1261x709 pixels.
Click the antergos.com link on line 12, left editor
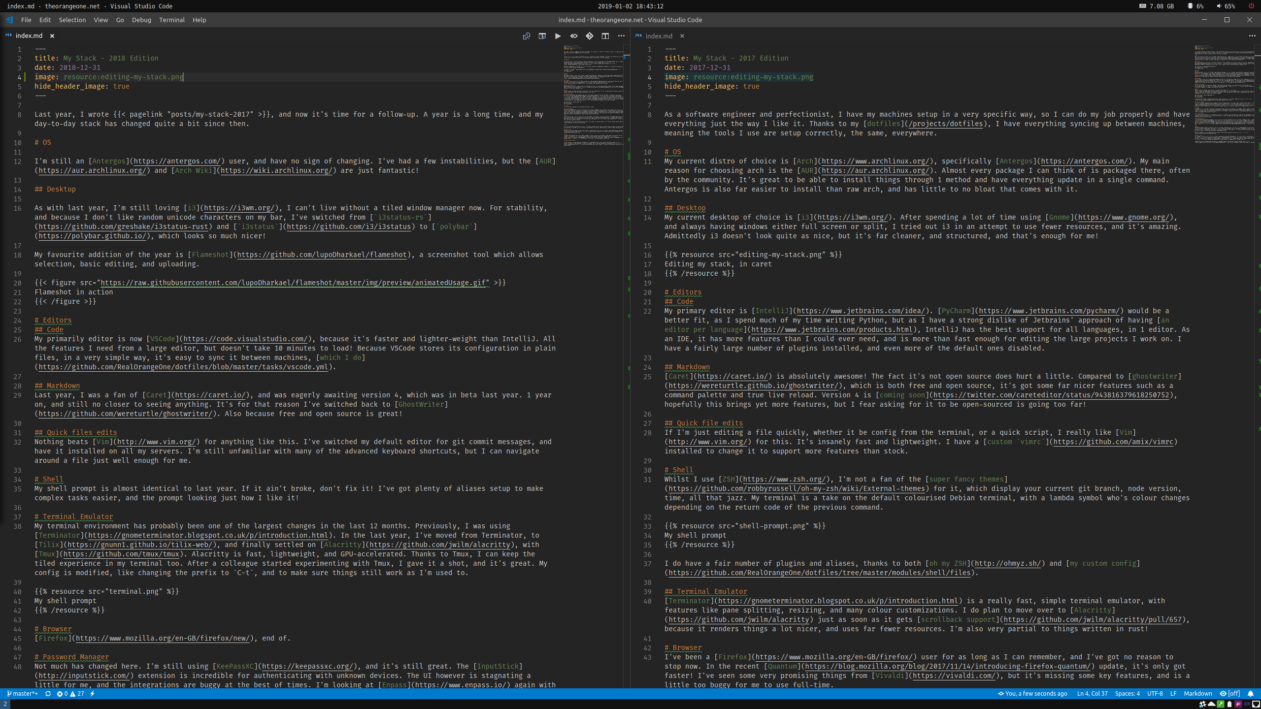coord(177,161)
